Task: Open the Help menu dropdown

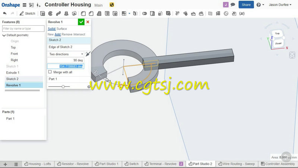Action: 260,5
